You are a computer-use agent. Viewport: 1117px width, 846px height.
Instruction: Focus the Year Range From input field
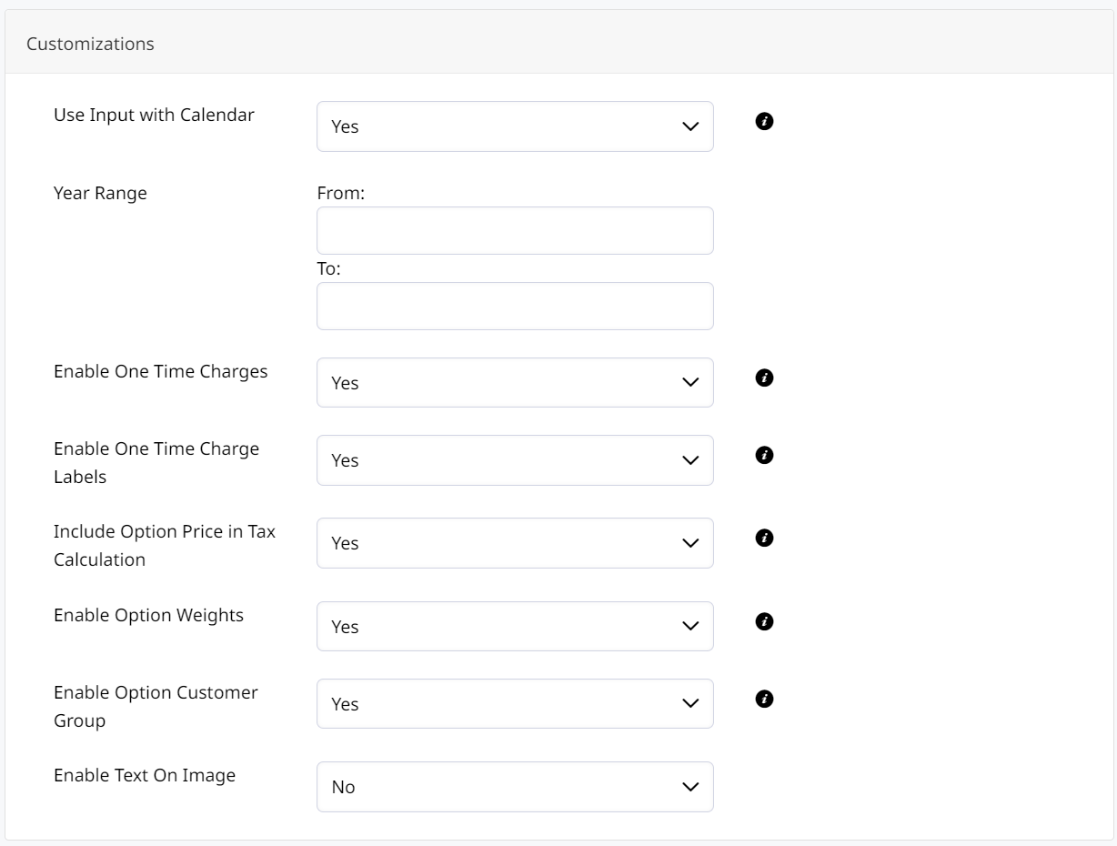(515, 231)
